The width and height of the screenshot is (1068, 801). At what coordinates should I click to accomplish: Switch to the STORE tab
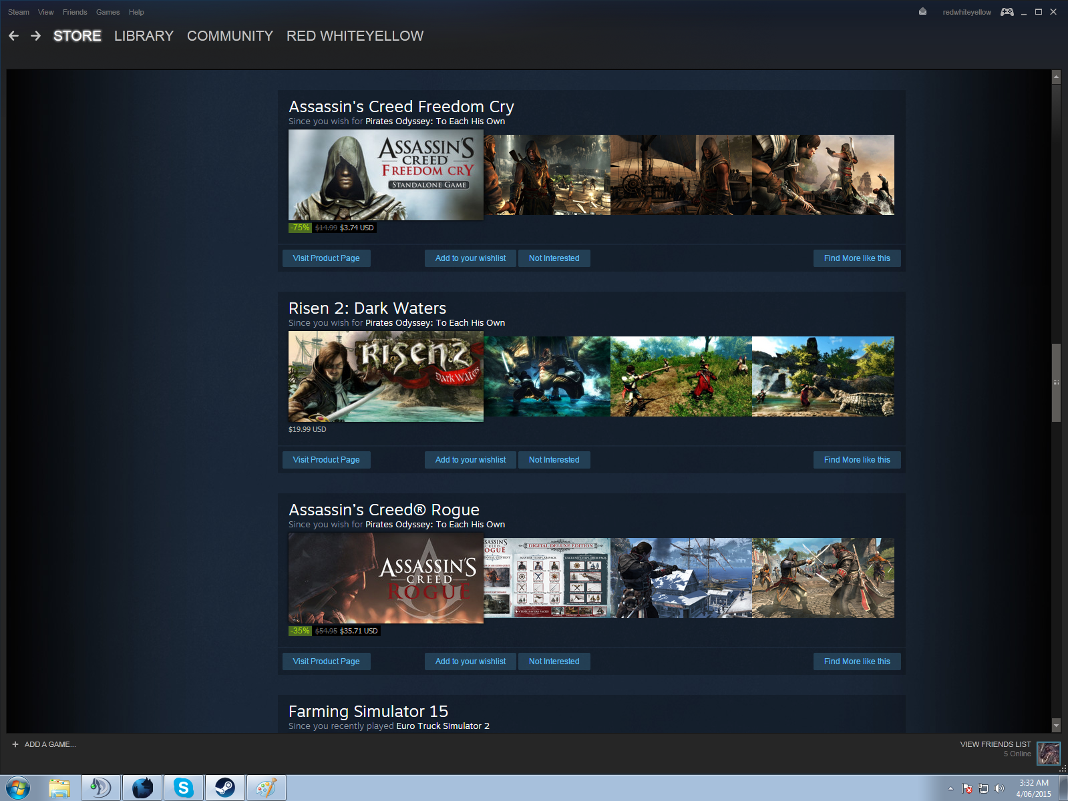77,36
